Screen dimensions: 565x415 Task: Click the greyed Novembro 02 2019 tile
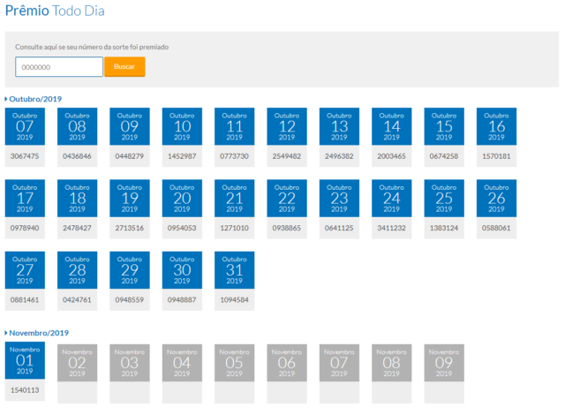pos(77,362)
